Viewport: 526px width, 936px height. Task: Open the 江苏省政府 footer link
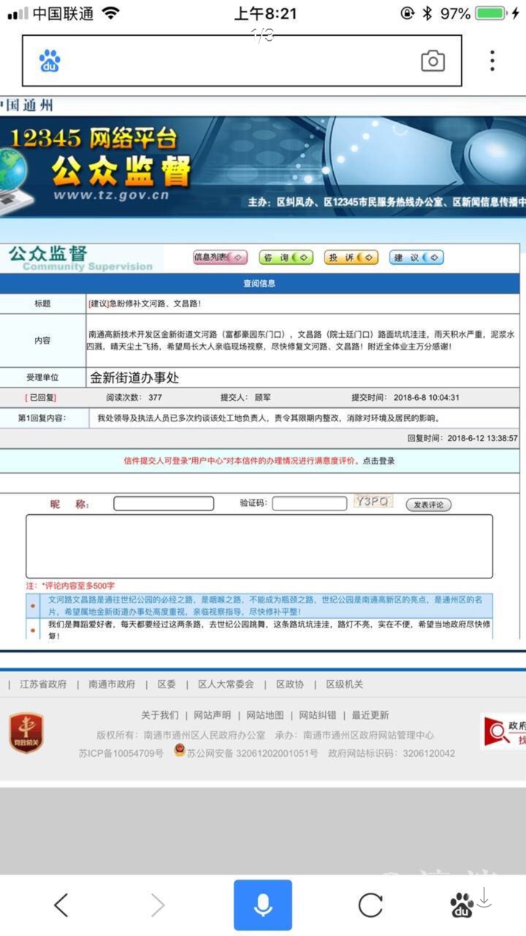click(x=43, y=684)
